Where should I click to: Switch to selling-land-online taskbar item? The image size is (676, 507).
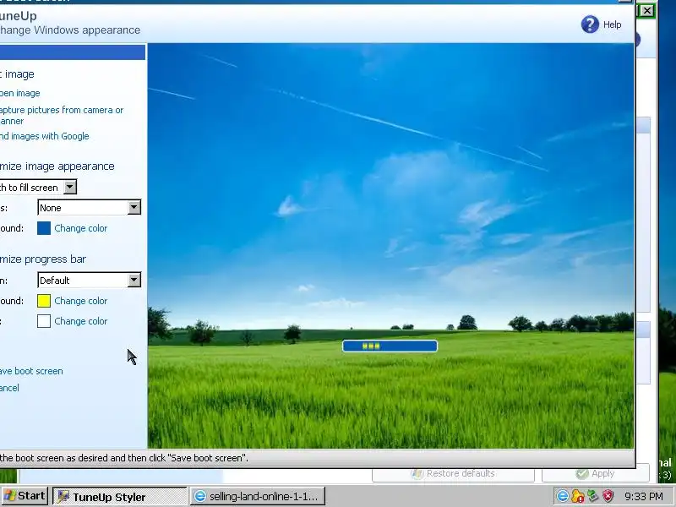(x=258, y=497)
